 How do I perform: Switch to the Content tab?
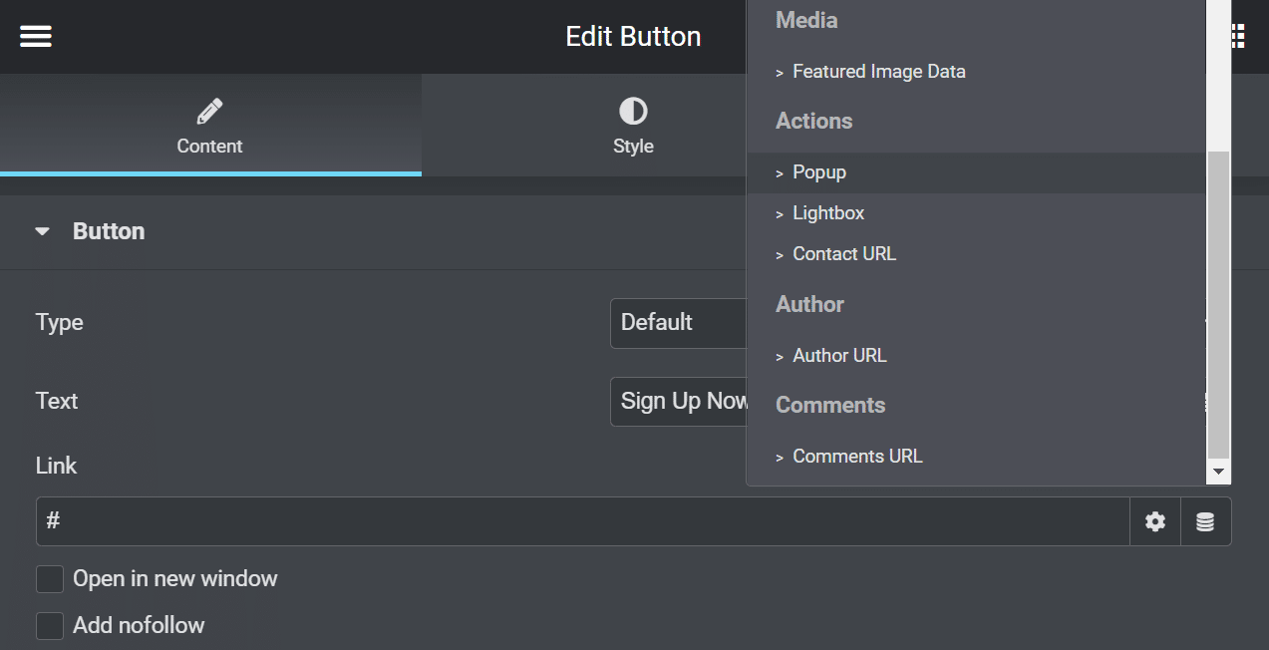pos(209,127)
